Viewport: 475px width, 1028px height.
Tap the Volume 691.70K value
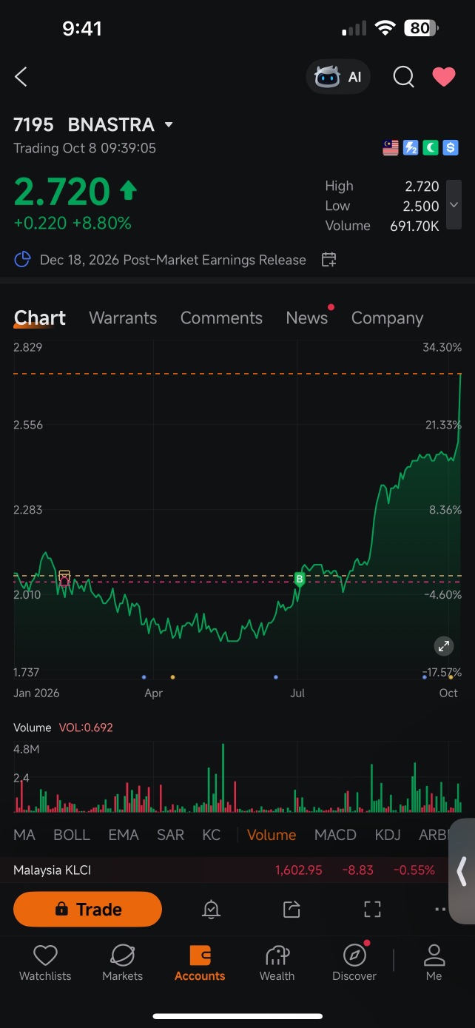pyautogui.click(x=414, y=226)
